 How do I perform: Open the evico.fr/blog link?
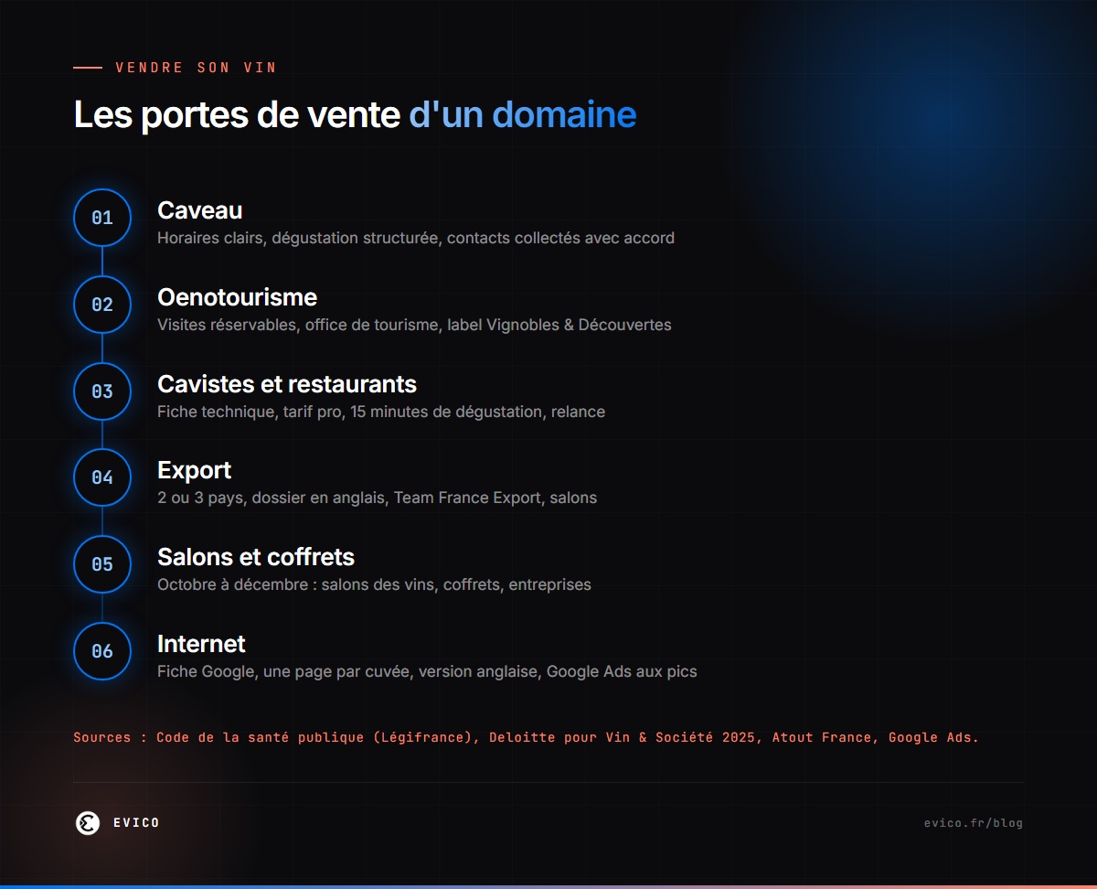974,823
